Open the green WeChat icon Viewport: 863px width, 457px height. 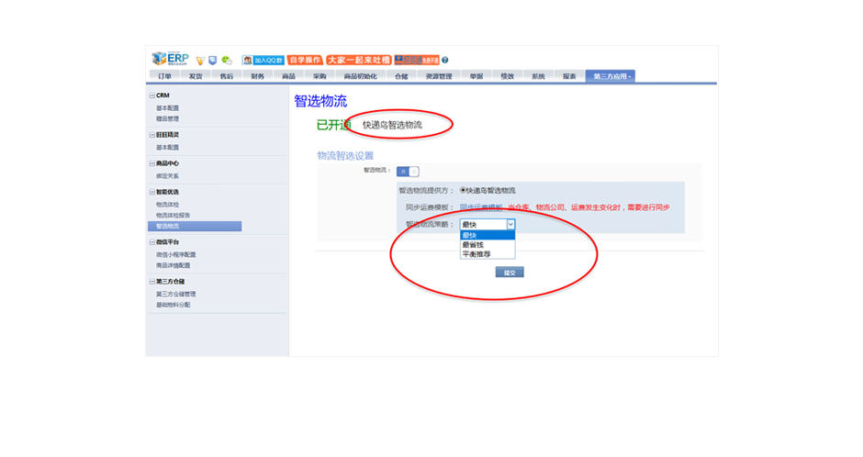(226, 61)
